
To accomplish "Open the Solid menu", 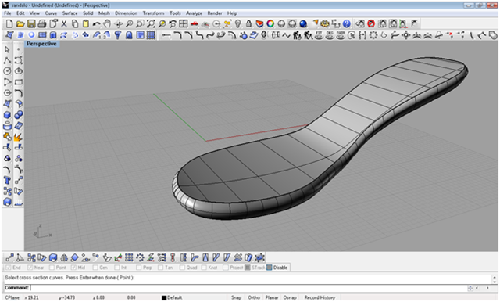I will (88, 13).
